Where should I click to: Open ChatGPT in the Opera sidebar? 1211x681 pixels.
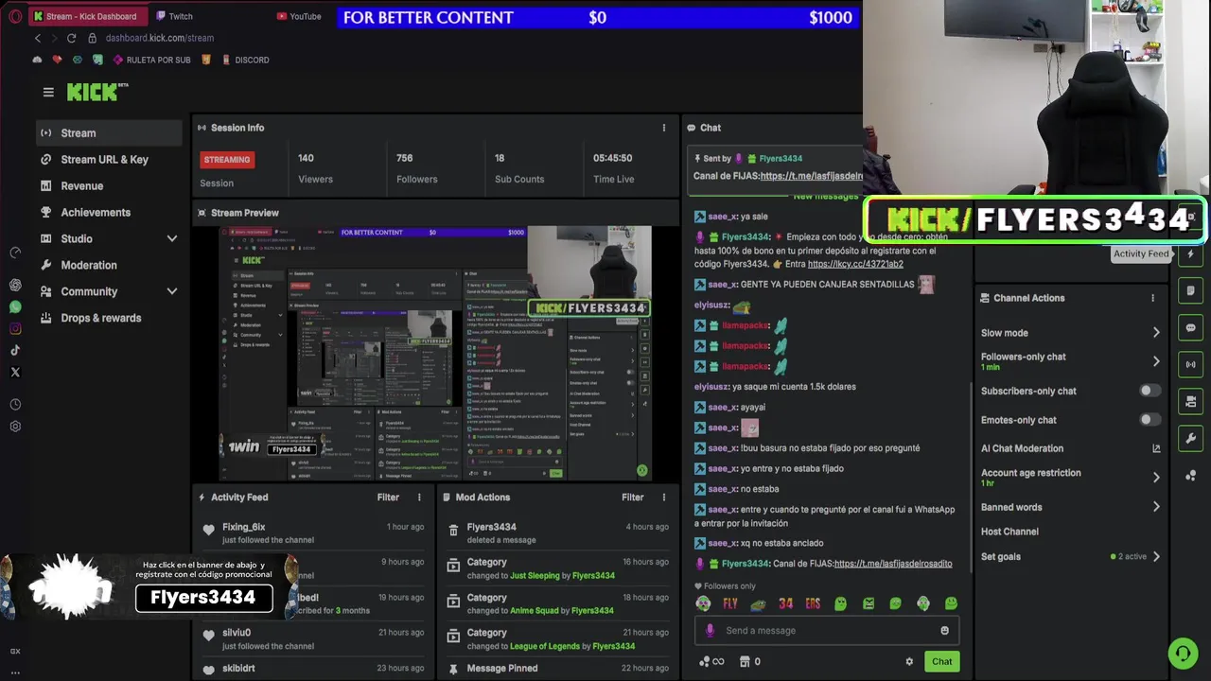click(15, 285)
